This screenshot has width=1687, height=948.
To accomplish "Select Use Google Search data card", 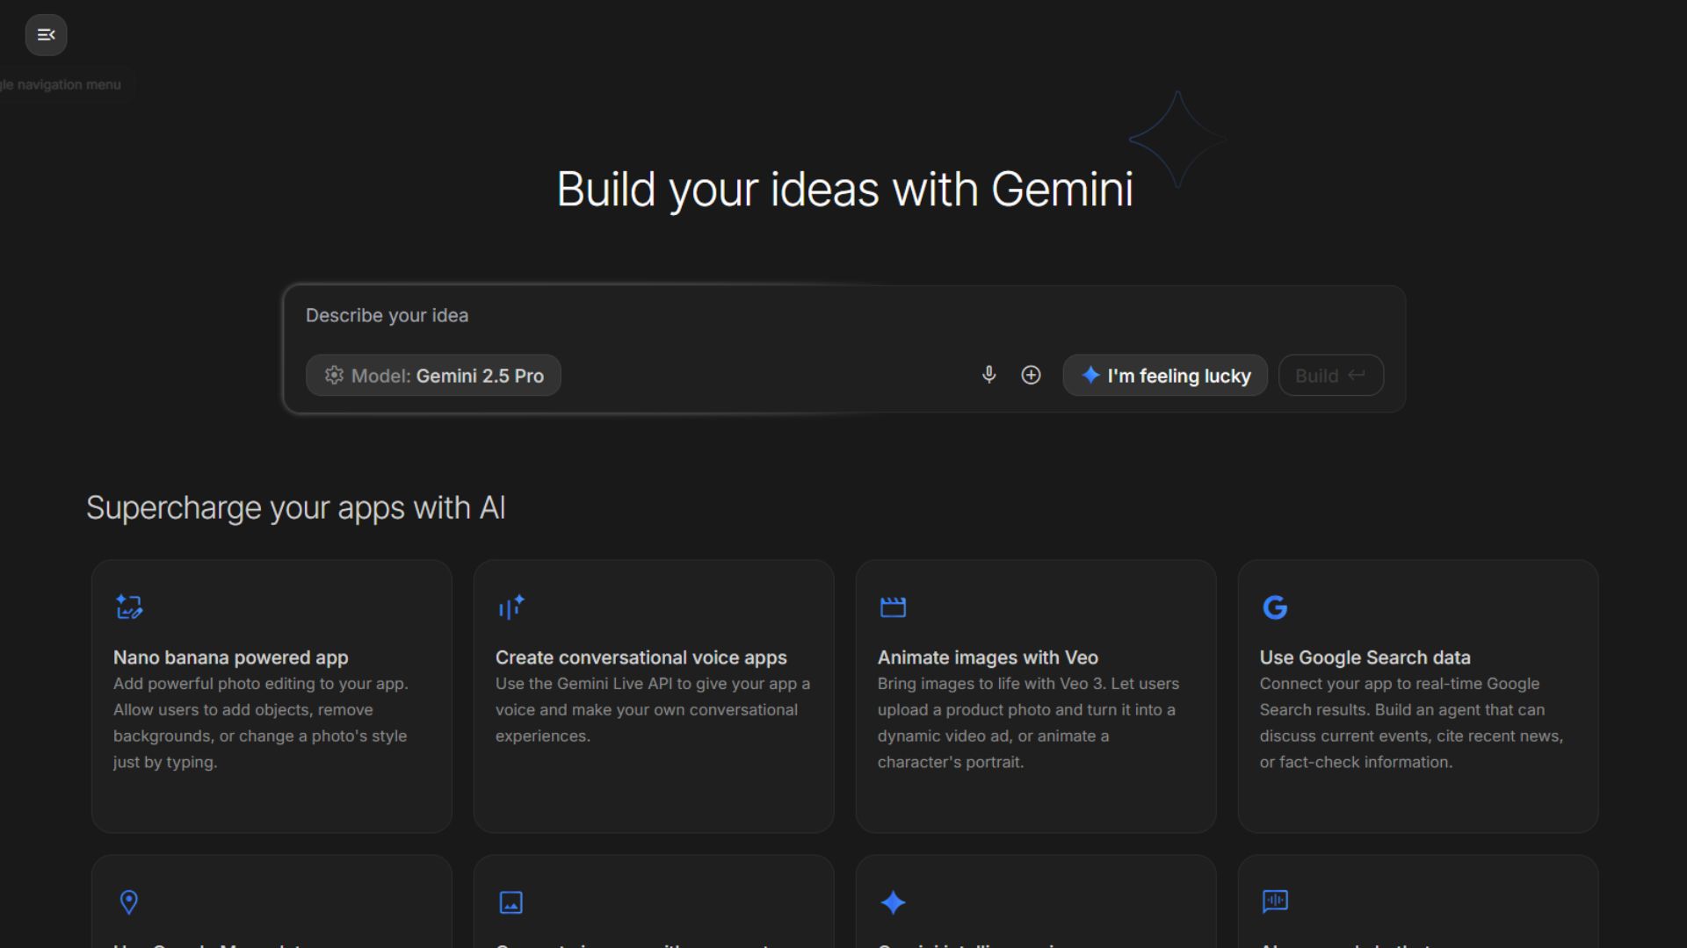I will (x=1365, y=657).
